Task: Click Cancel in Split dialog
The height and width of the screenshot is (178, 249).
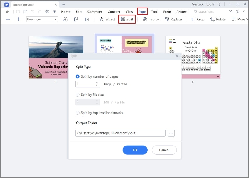Action: point(164,150)
